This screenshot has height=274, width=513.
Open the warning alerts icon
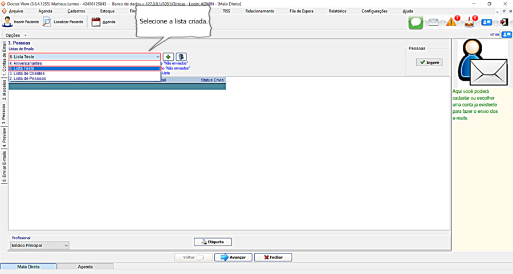[x=451, y=22]
